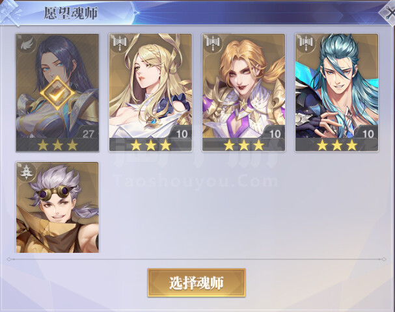Click the 愿望魂师 header title
395x312 pixels.
click(71, 14)
